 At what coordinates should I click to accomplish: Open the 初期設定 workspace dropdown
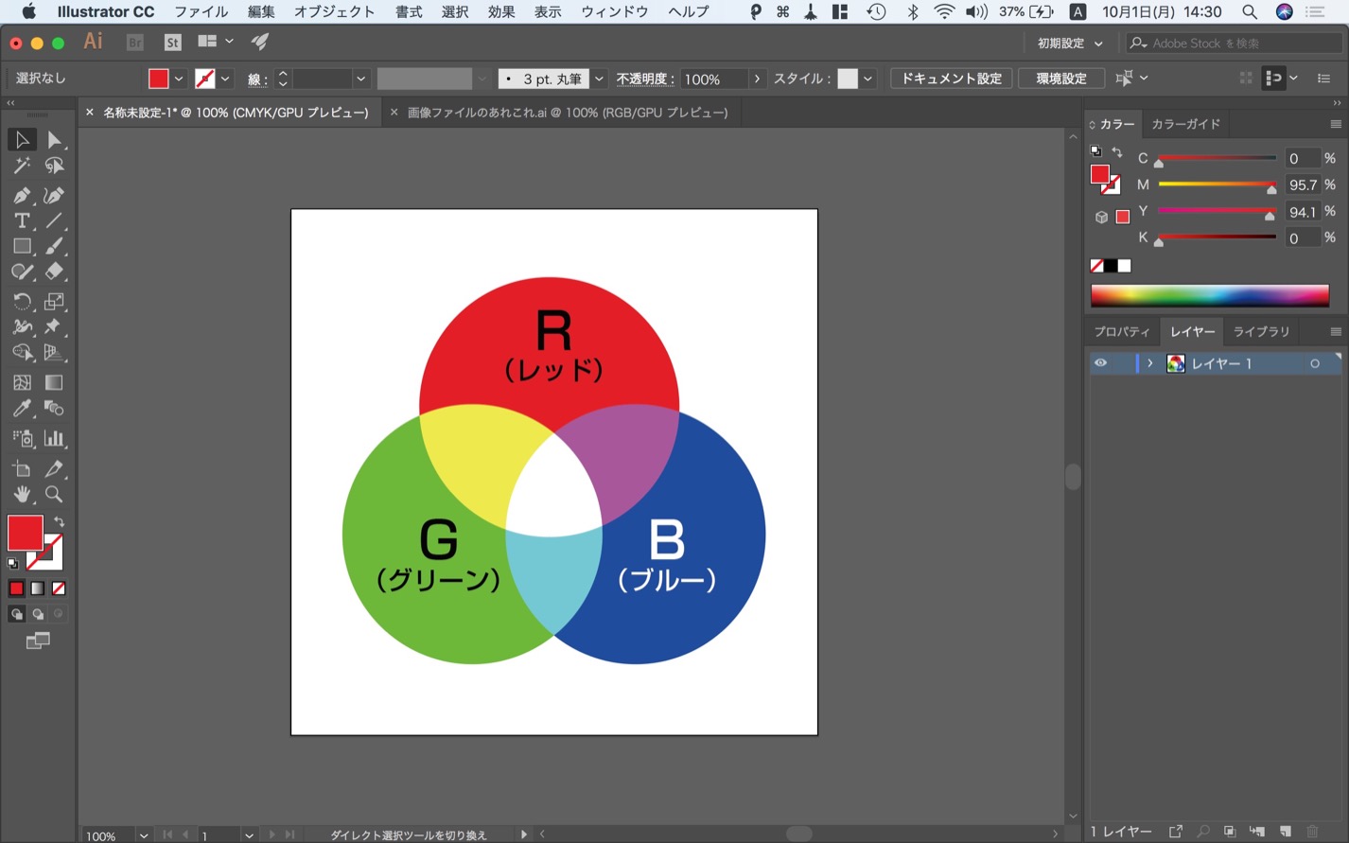tap(1070, 44)
